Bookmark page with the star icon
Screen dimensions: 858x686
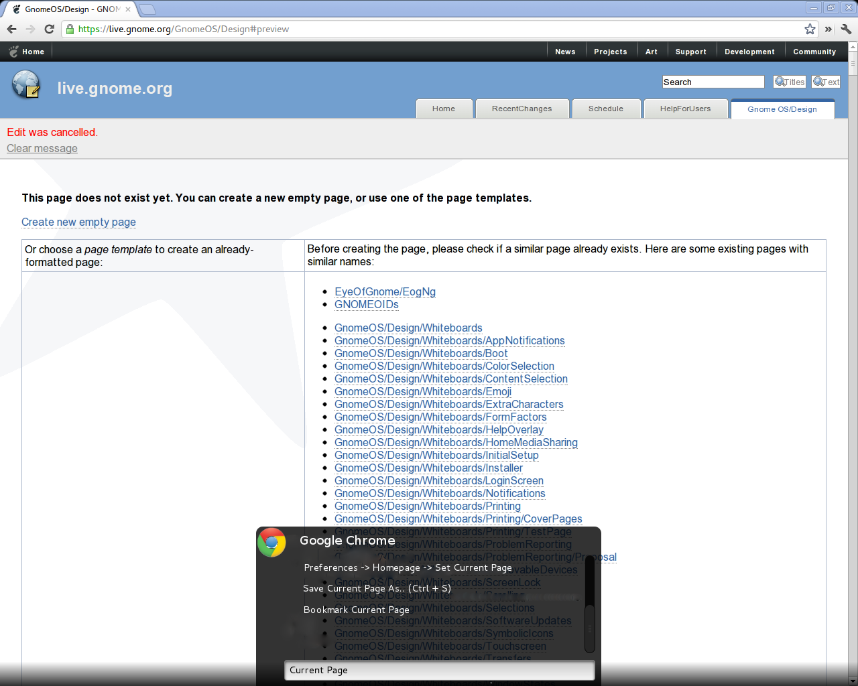(810, 29)
